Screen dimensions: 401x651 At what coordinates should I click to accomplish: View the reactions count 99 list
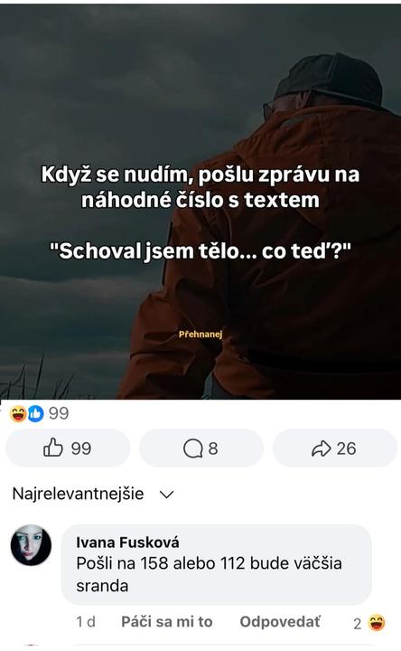(x=59, y=413)
